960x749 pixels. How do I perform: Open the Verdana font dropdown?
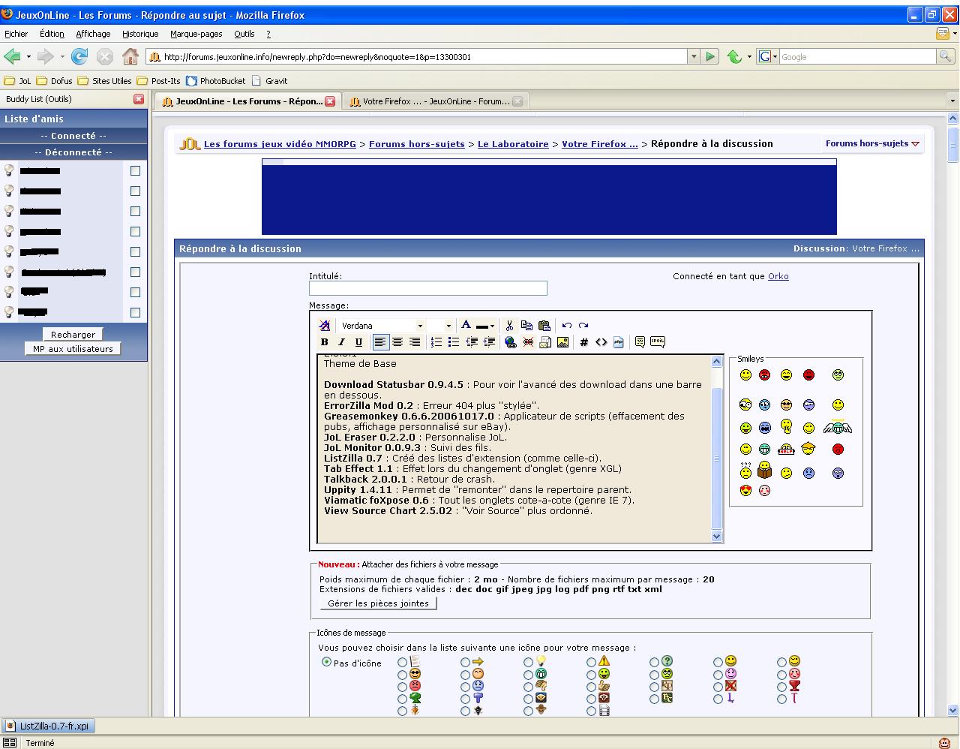tap(420, 326)
